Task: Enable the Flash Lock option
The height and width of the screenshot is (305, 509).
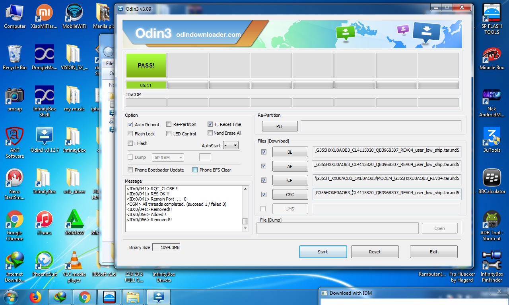Action: click(130, 134)
